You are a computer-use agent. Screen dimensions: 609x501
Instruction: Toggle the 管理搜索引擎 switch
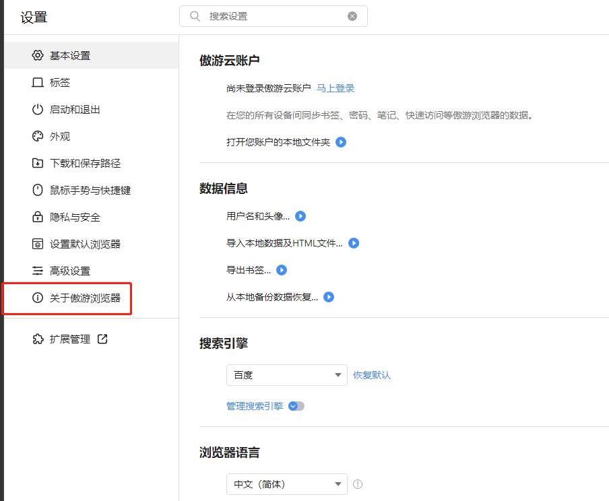(296, 406)
